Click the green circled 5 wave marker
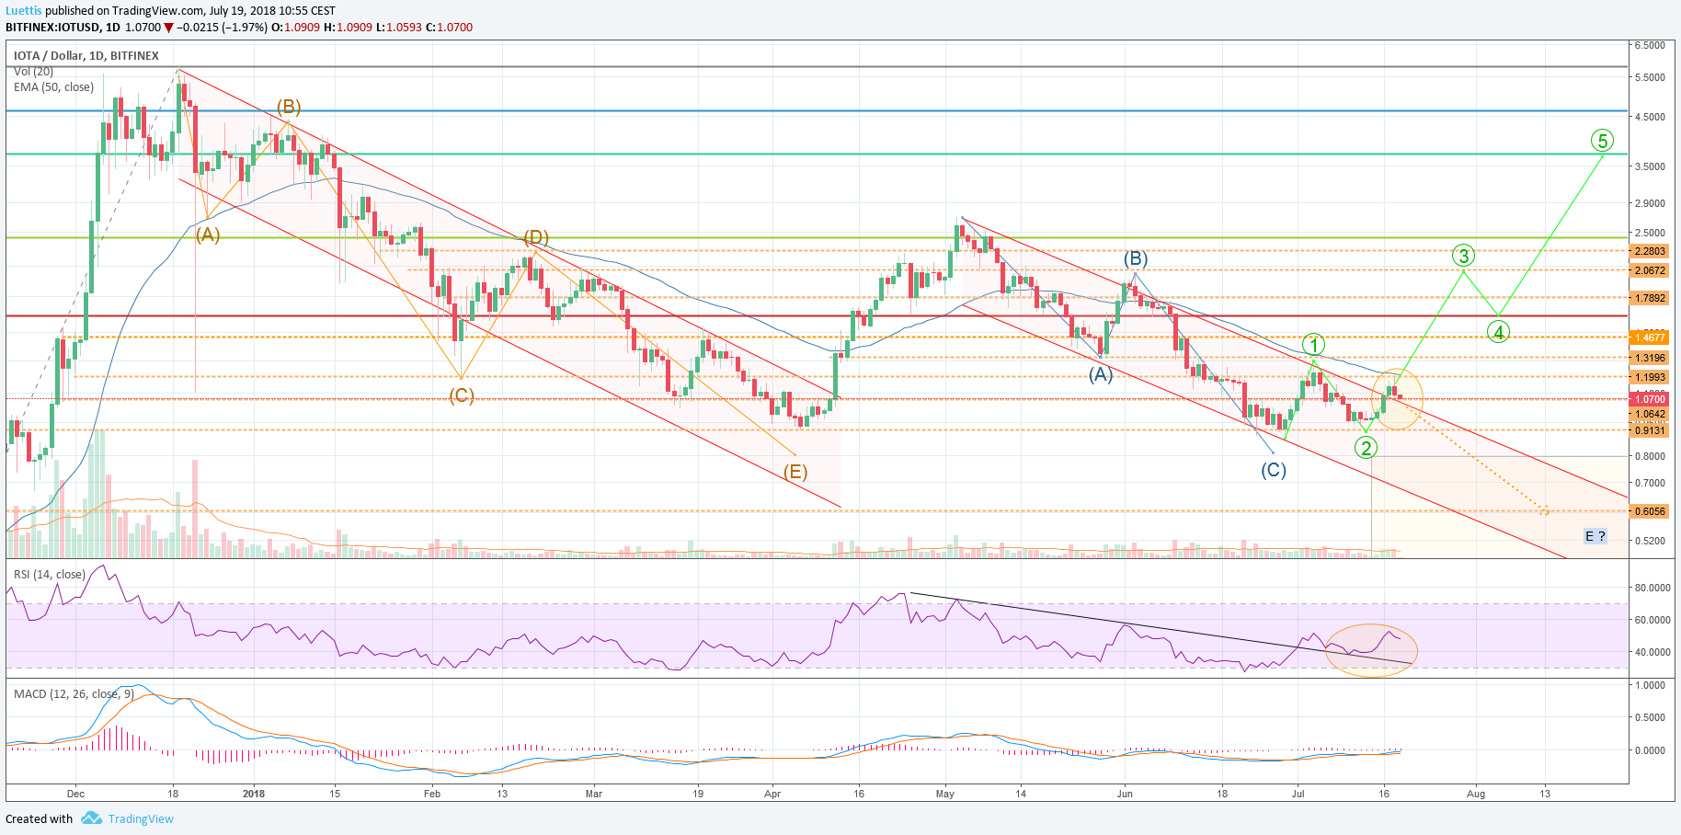 tap(1603, 141)
